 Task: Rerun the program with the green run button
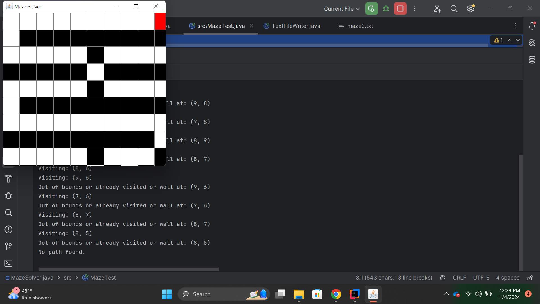pos(371,8)
